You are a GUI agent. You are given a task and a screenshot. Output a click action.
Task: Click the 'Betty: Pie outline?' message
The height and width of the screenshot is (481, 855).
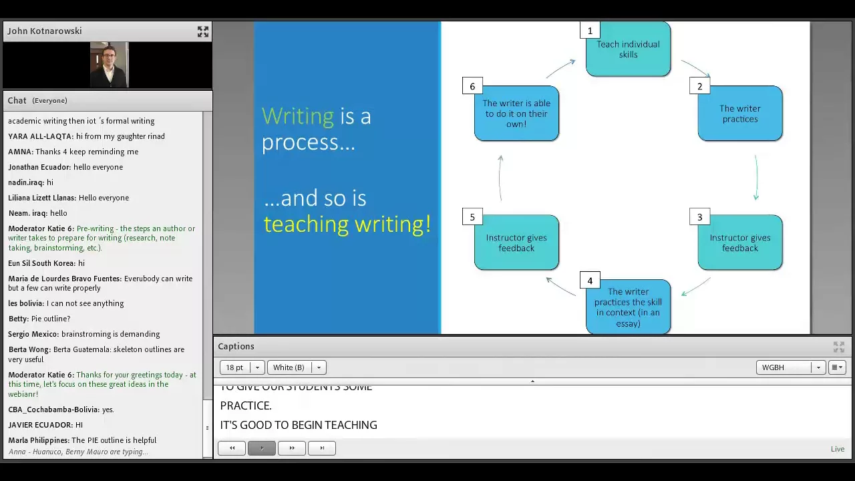pyautogui.click(x=39, y=319)
